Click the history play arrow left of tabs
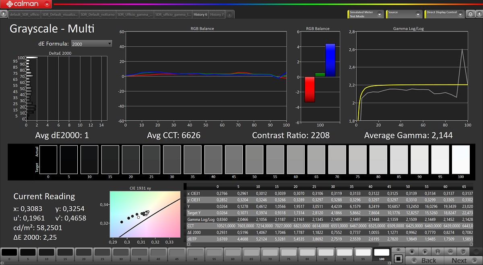The image size is (483, 265). [x=4, y=14]
